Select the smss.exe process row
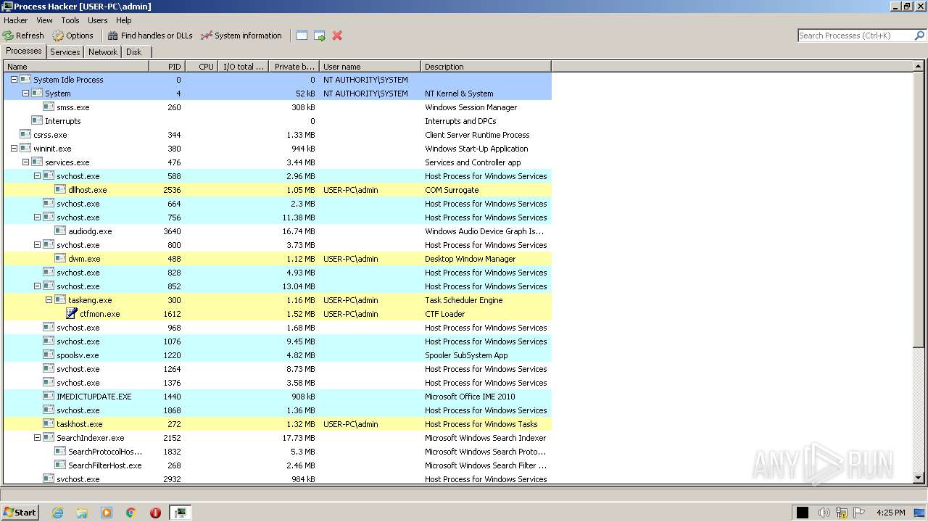 pos(278,107)
